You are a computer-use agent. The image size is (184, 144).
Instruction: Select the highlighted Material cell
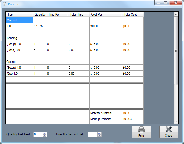coord(19,20)
